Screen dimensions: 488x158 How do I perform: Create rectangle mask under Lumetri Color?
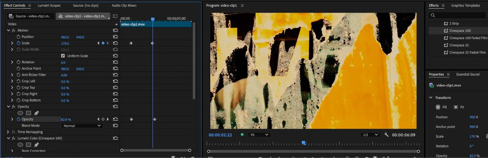coord(28,145)
